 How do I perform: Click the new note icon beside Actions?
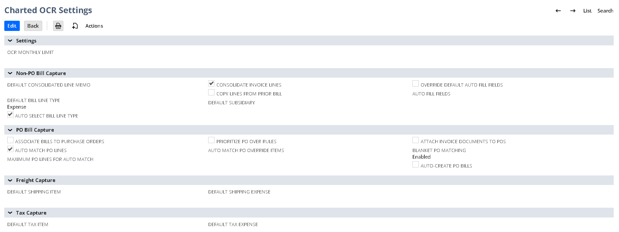click(x=75, y=26)
